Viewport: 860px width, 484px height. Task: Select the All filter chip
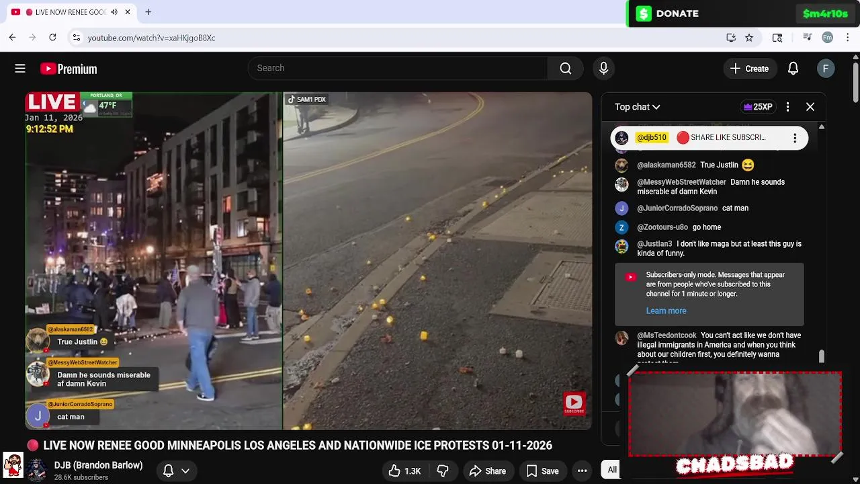[x=612, y=470]
